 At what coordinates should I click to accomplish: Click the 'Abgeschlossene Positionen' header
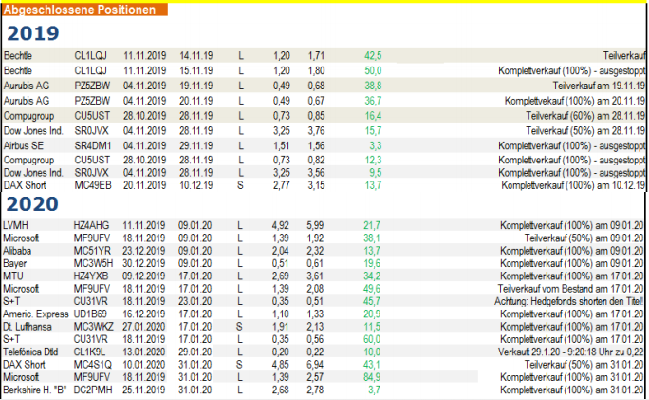84,10
